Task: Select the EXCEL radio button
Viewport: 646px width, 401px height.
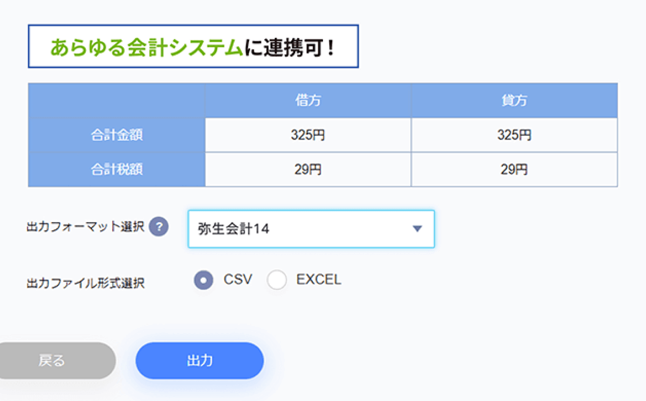Action: pos(277,280)
